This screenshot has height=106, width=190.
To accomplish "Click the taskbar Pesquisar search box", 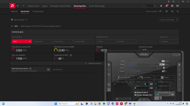I will 69,104.
